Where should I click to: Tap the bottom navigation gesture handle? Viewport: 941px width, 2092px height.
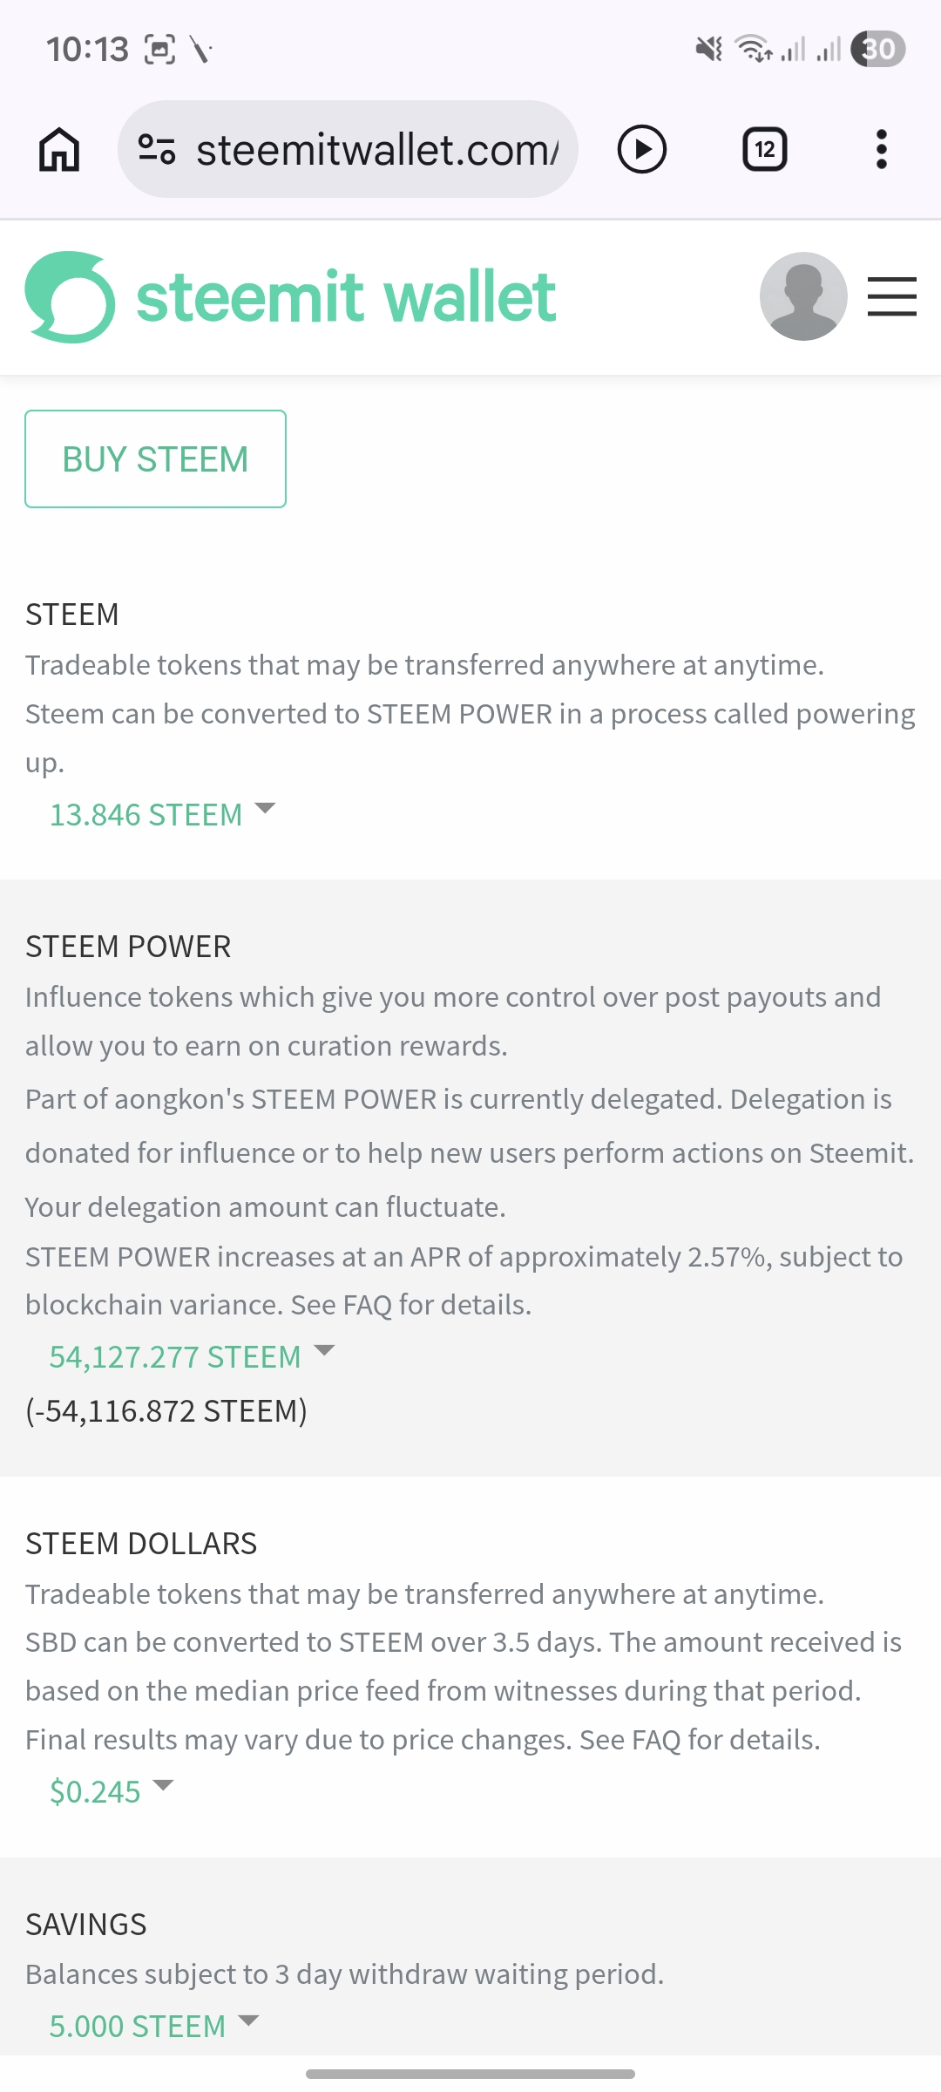pos(470,2074)
